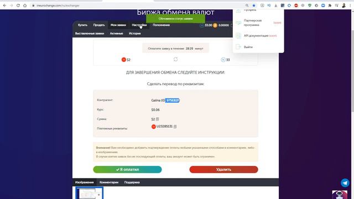Click the orange bitcoin balance icon
The height and width of the screenshot is (199, 354).
215,25
